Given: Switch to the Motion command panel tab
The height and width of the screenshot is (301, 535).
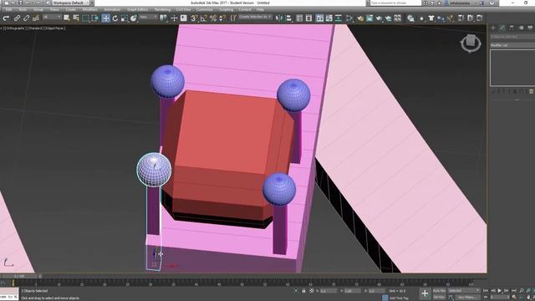Looking at the screenshot, I should click(x=521, y=28).
